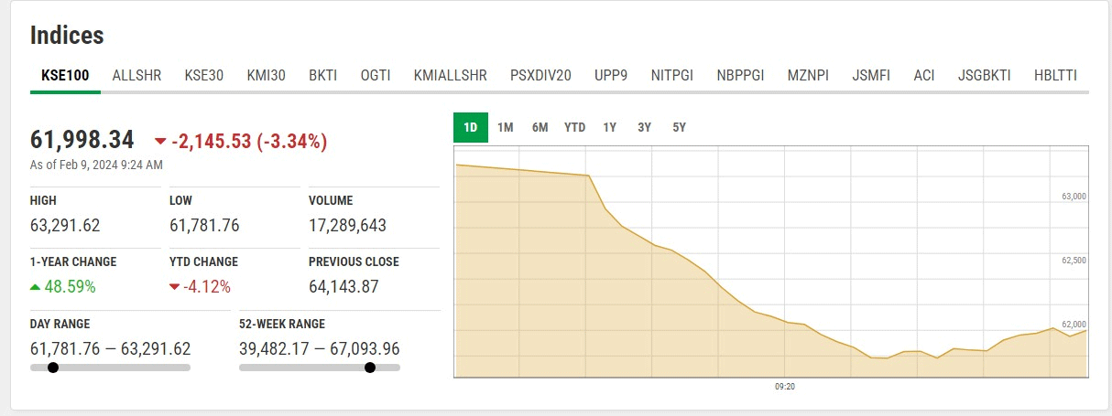Switch chart to 6M range
This screenshot has width=1112, height=416.
(x=540, y=127)
